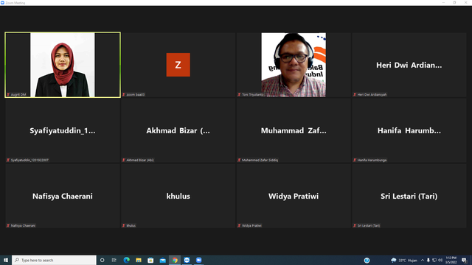Click muted mic icon beside Akhmad Bizar (Abi) label
This screenshot has width=472, height=265.
point(124,160)
